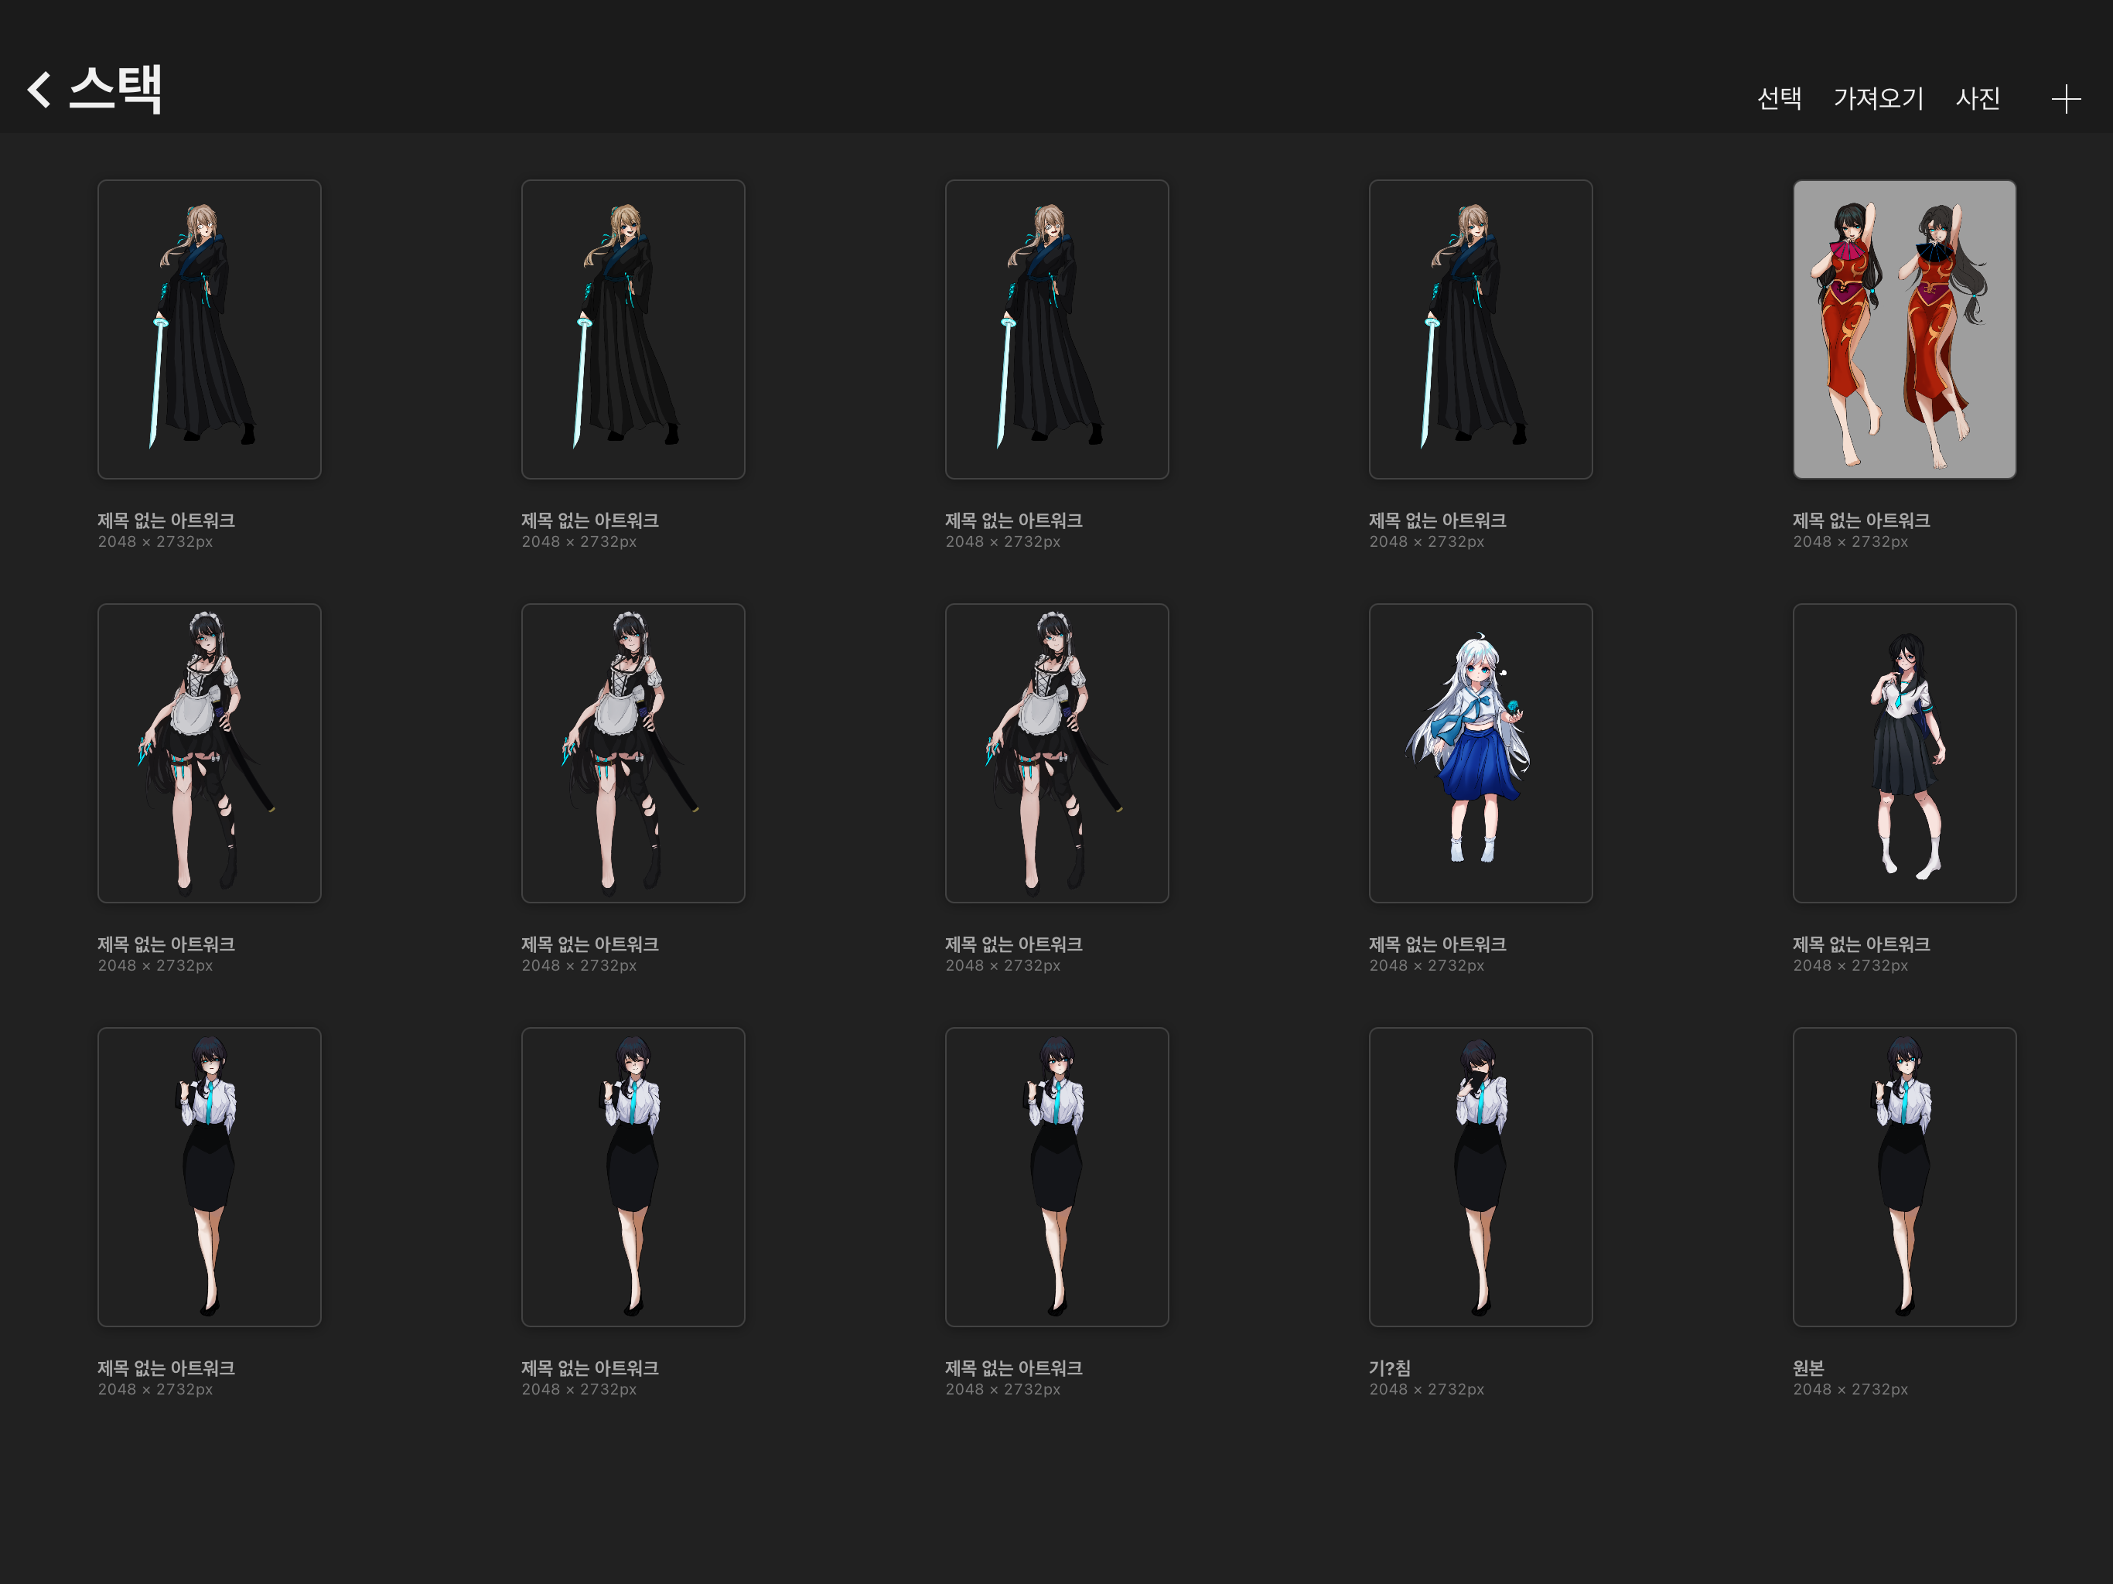Image resolution: width=2113 pixels, height=1584 pixels.
Task: Open the red Chinese dress duo artwork
Action: coord(1904,329)
